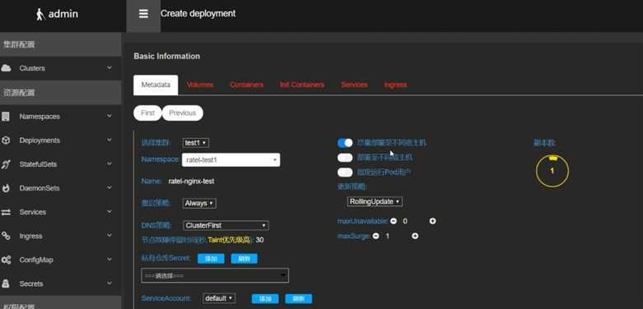This screenshot has height=309, width=643.
Task: Expand the Ingress sidebar chevron
Action: (x=109, y=236)
